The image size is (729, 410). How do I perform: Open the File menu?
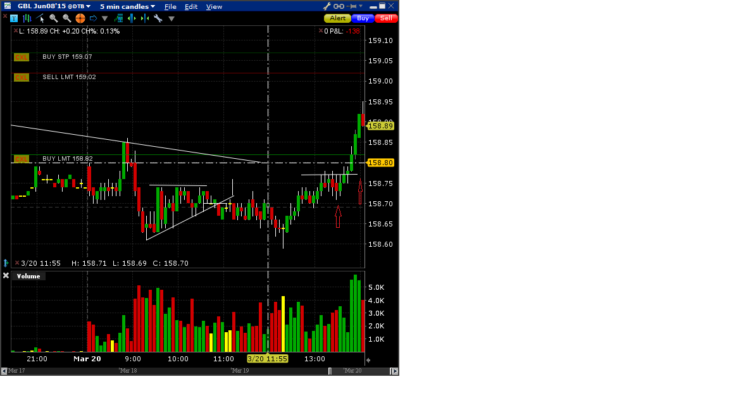[170, 6]
